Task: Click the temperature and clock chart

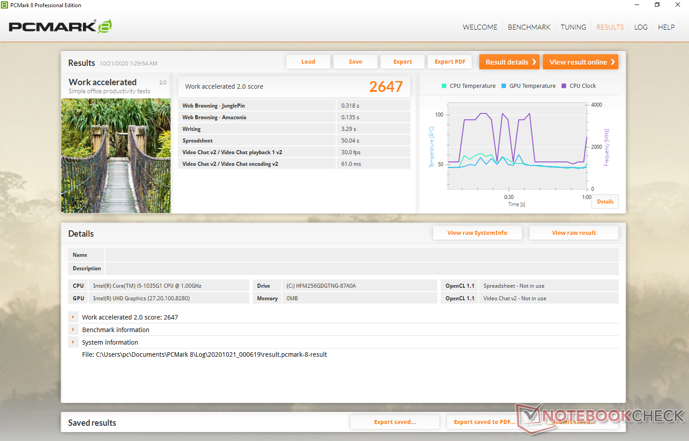Action: click(x=518, y=147)
